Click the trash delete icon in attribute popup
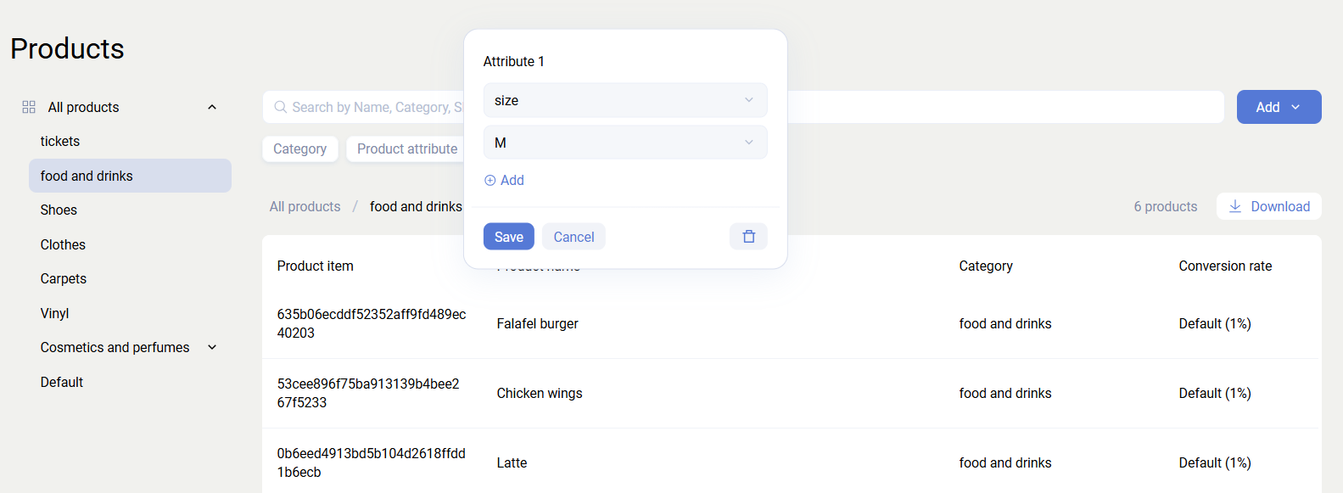Image resolution: width=1343 pixels, height=493 pixels. pyautogui.click(x=748, y=237)
